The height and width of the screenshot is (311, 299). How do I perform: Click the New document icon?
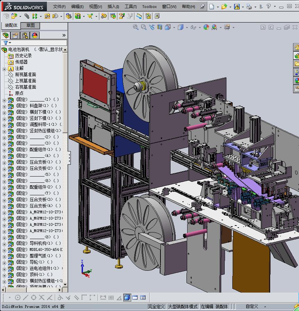pyautogui.click(x=211, y=7)
